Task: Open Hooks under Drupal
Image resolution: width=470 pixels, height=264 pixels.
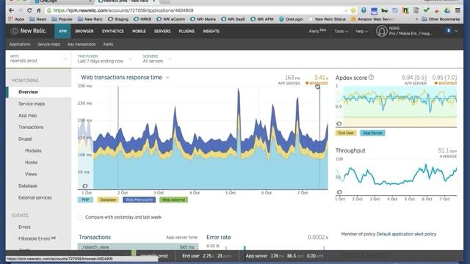Action: [x=31, y=162]
